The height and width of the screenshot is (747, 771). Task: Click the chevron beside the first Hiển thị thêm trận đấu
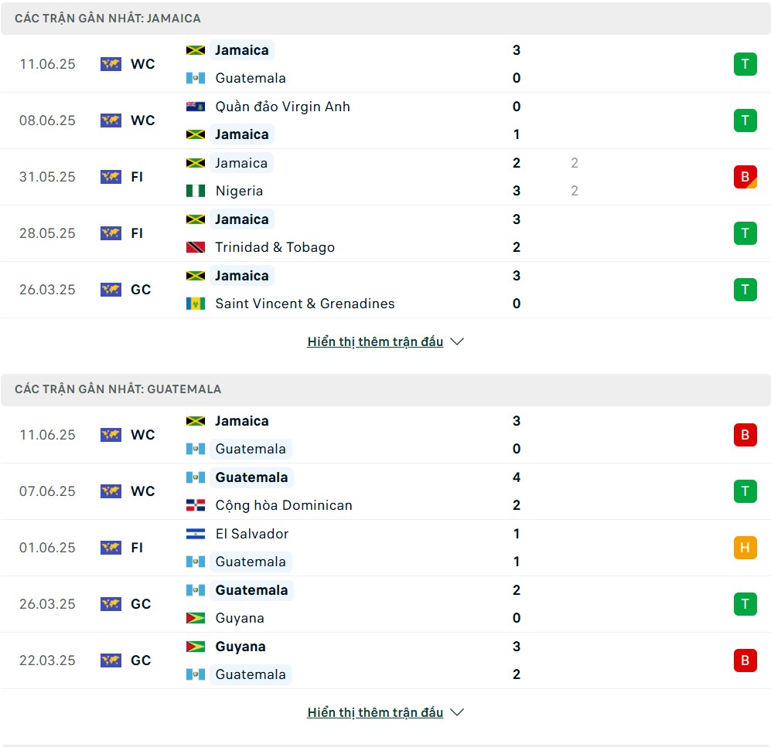pyautogui.click(x=457, y=341)
